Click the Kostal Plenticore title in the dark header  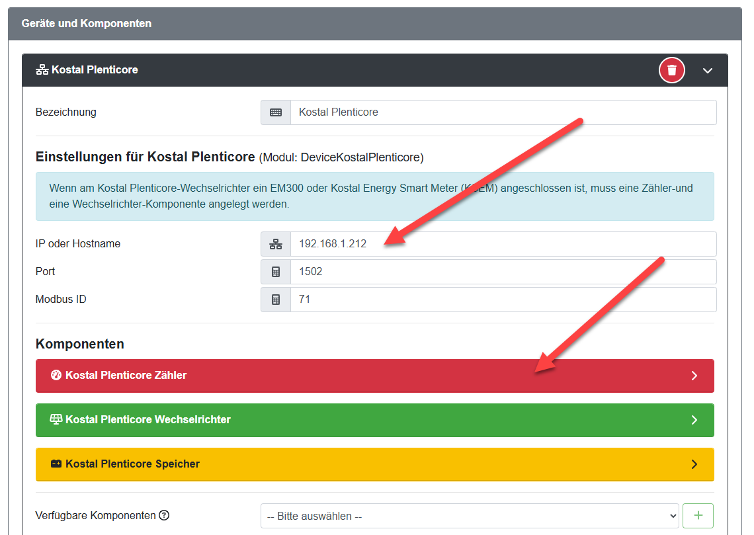click(x=95, y=70)
